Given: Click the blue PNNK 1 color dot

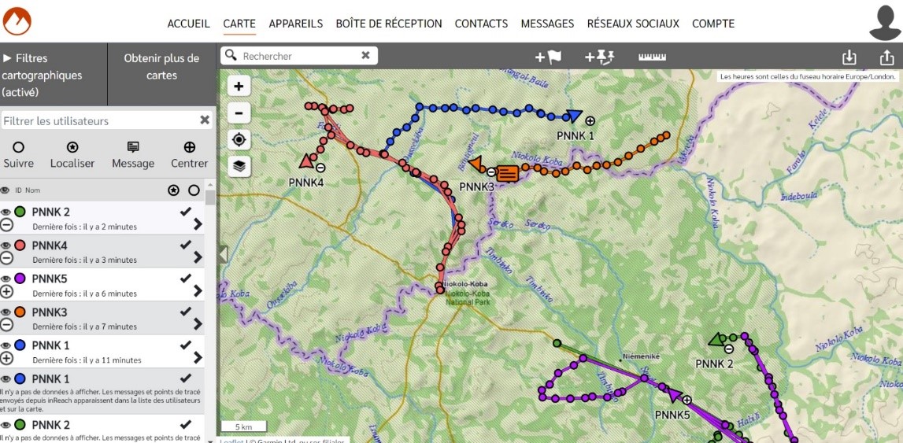Looking at the screenshot, I should point(20,345).
